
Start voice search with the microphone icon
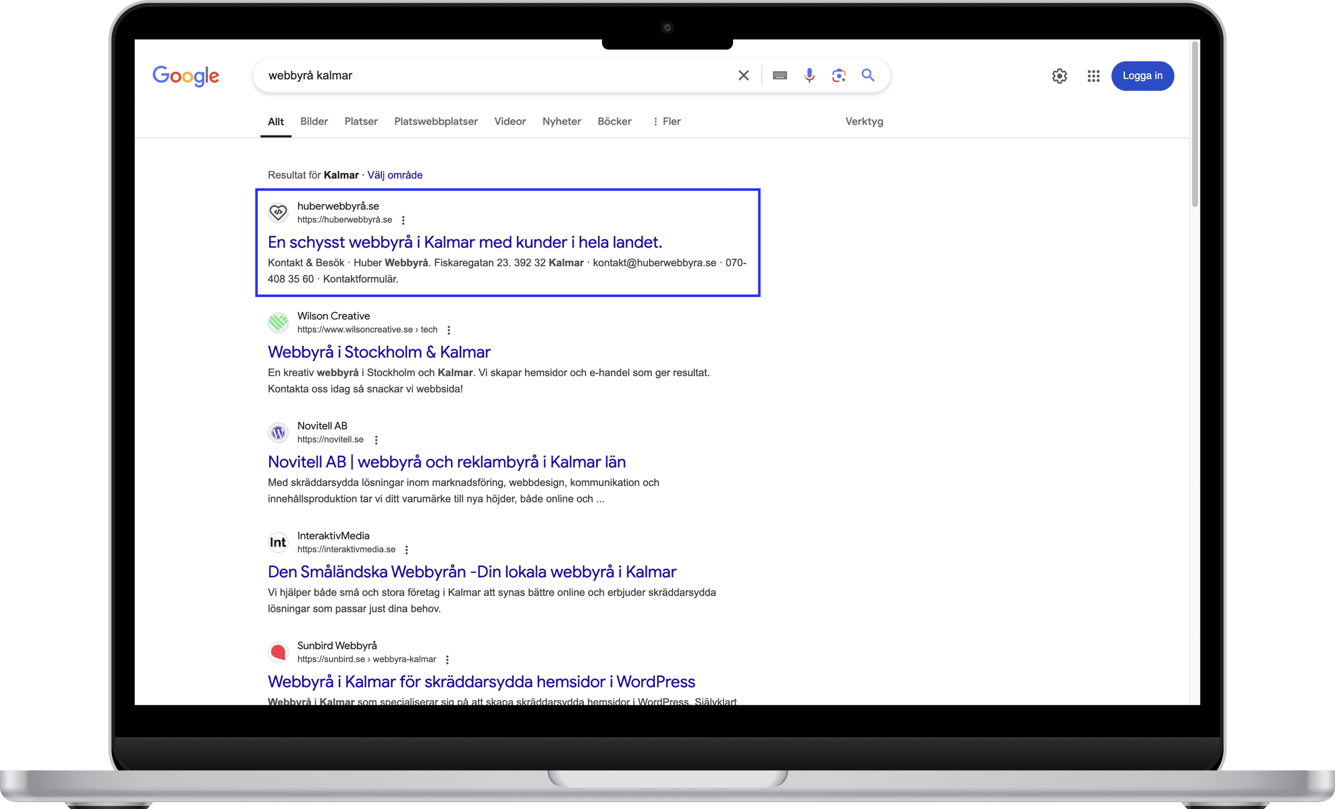(809, 75)
